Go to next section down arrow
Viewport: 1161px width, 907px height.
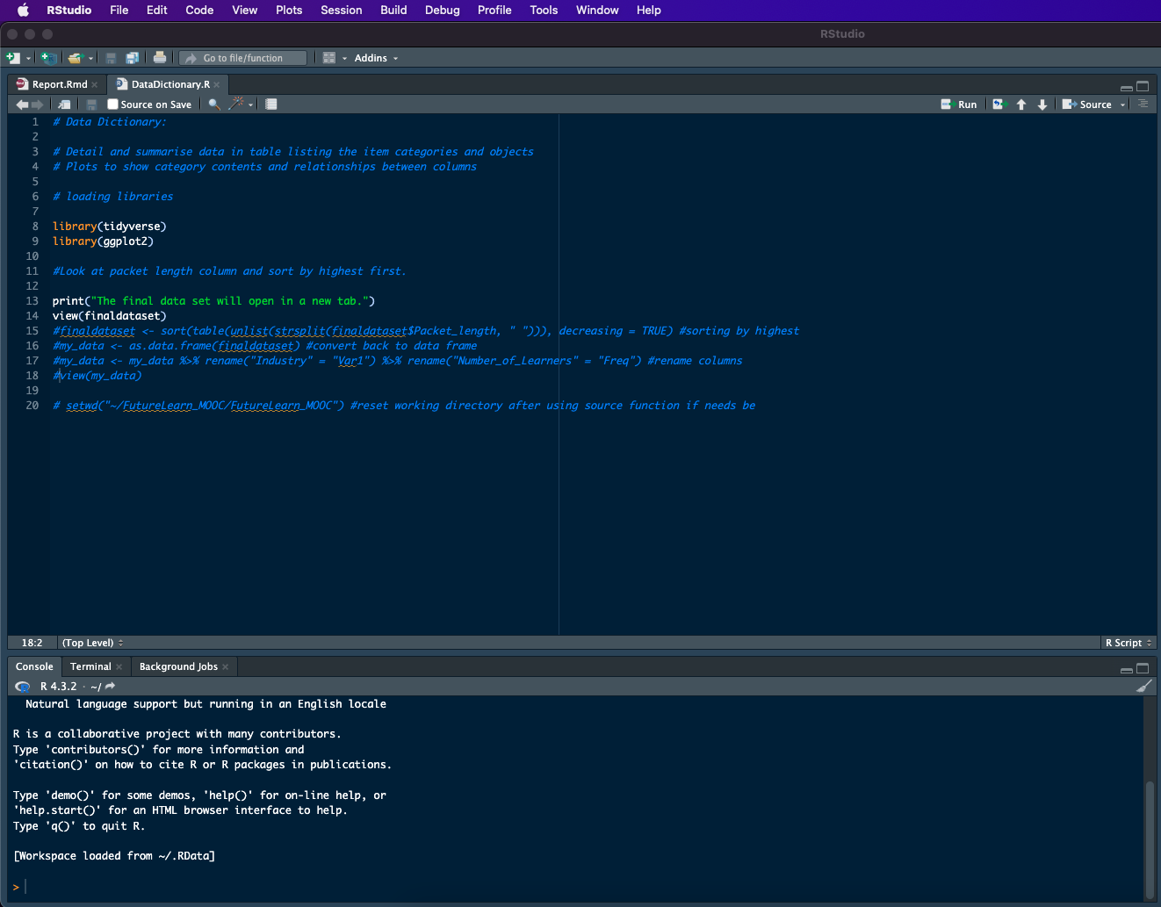pyautogui.click(x=1042, y=104)
